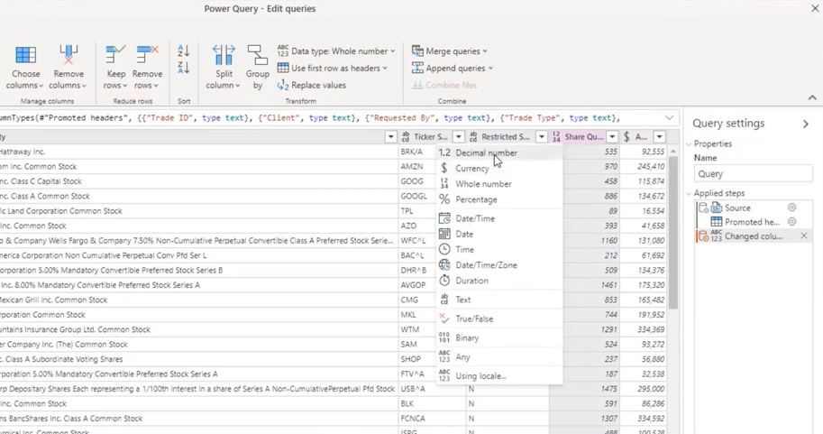This screenshot has height=434, width=823.
Task: Click the Restricted S... column type icon
Action: tap(473, 136)
